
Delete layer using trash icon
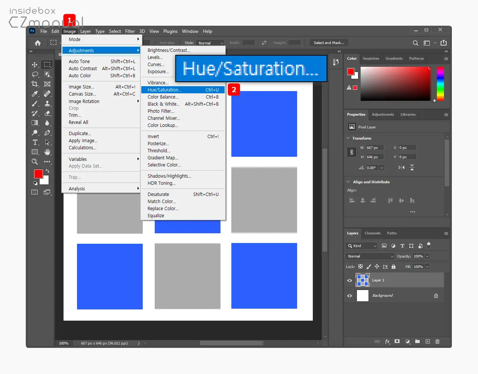click(x=437, y=342)
